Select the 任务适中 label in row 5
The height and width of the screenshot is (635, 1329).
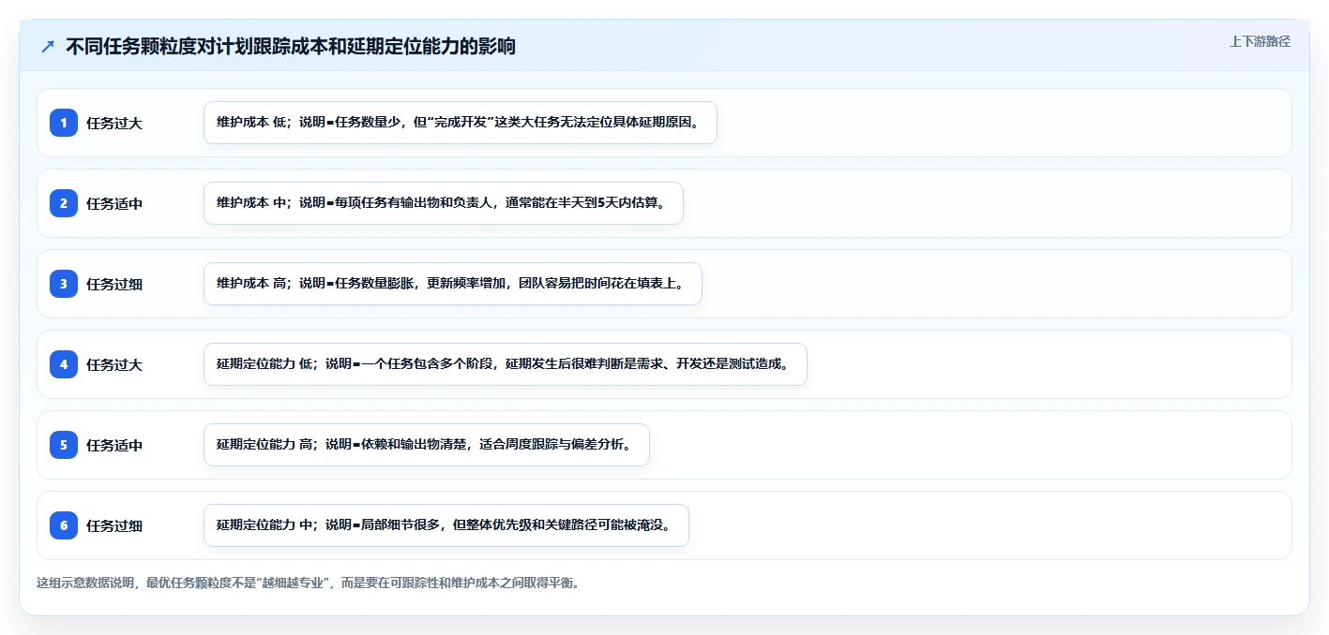click(114, 445)
